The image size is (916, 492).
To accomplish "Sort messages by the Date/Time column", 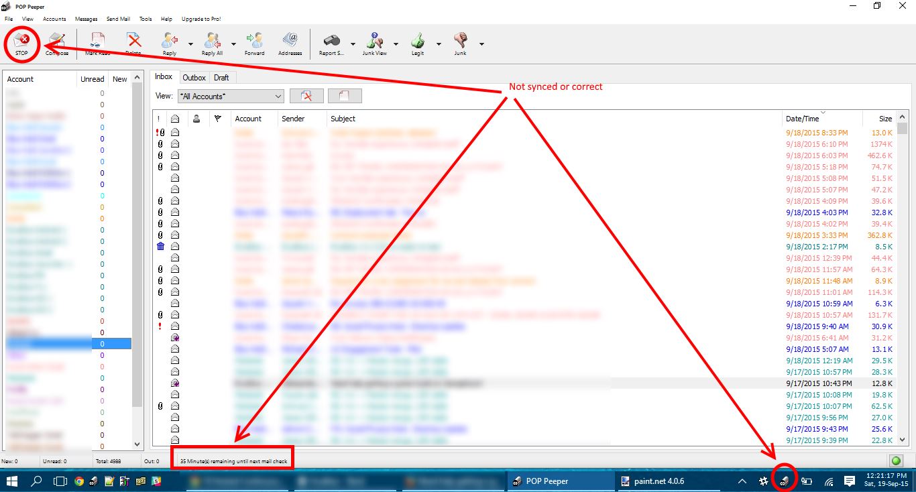I will [x=821, y=119].
